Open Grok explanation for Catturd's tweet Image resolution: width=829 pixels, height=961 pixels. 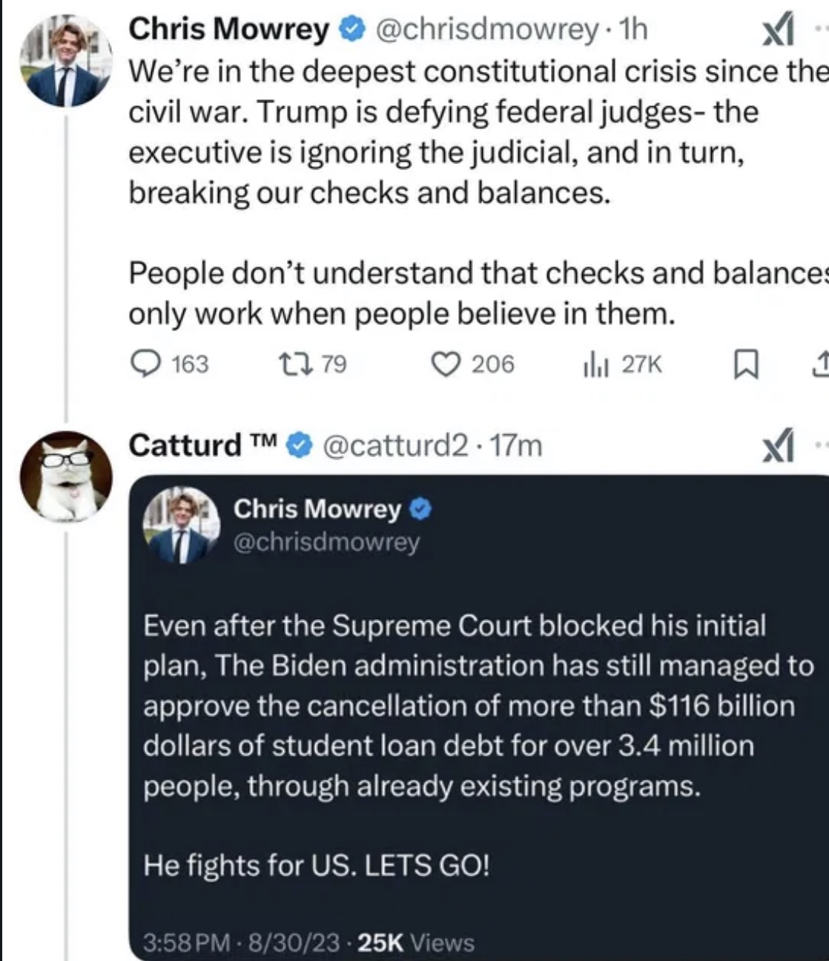778,447
